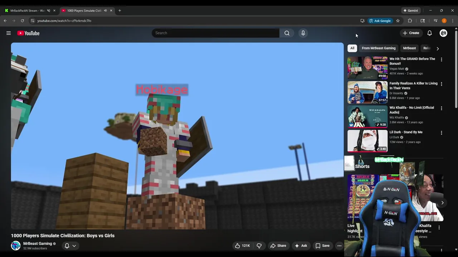This screenshot has height=257, width=458.
Task: Open MrBeast Gaming channel avatar
Action: (x=16, y=246)
